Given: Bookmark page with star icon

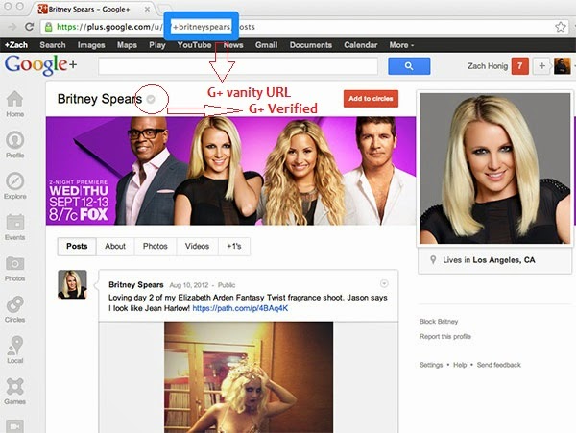Looking at the screenshot, I should tap(561, 27).
